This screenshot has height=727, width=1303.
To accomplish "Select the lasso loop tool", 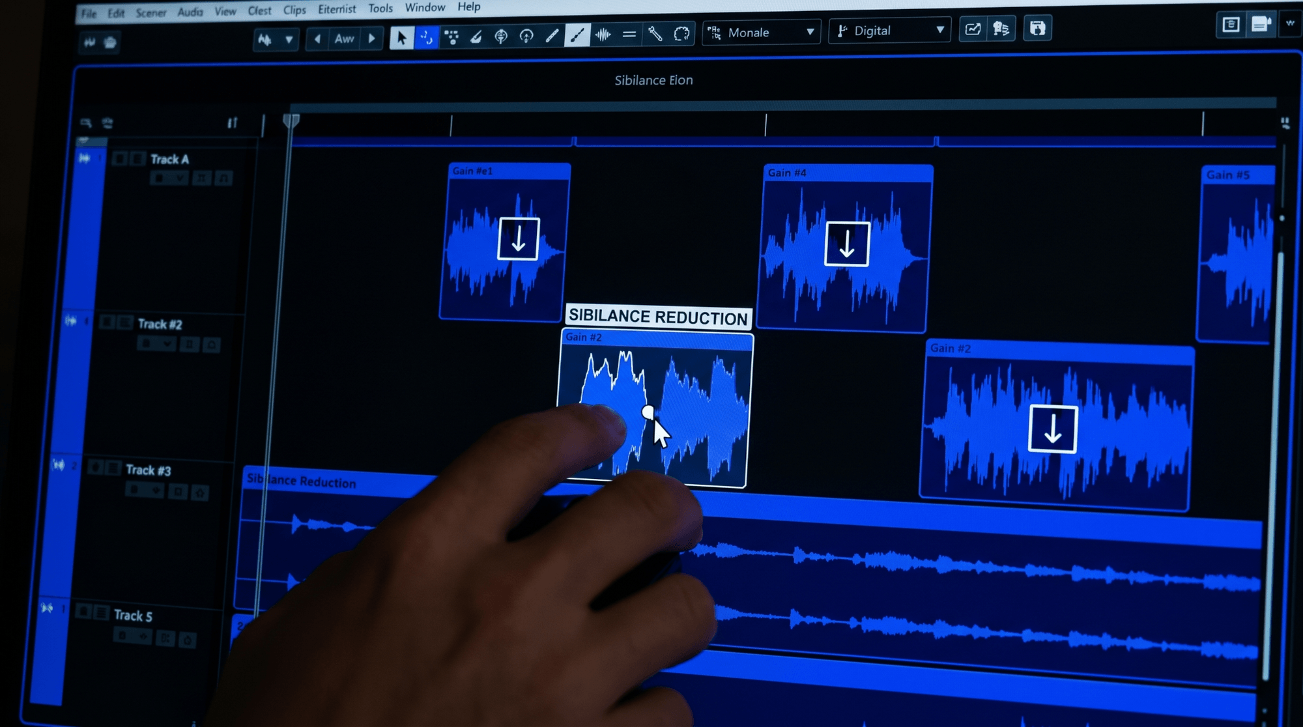I will click(681, 33).
